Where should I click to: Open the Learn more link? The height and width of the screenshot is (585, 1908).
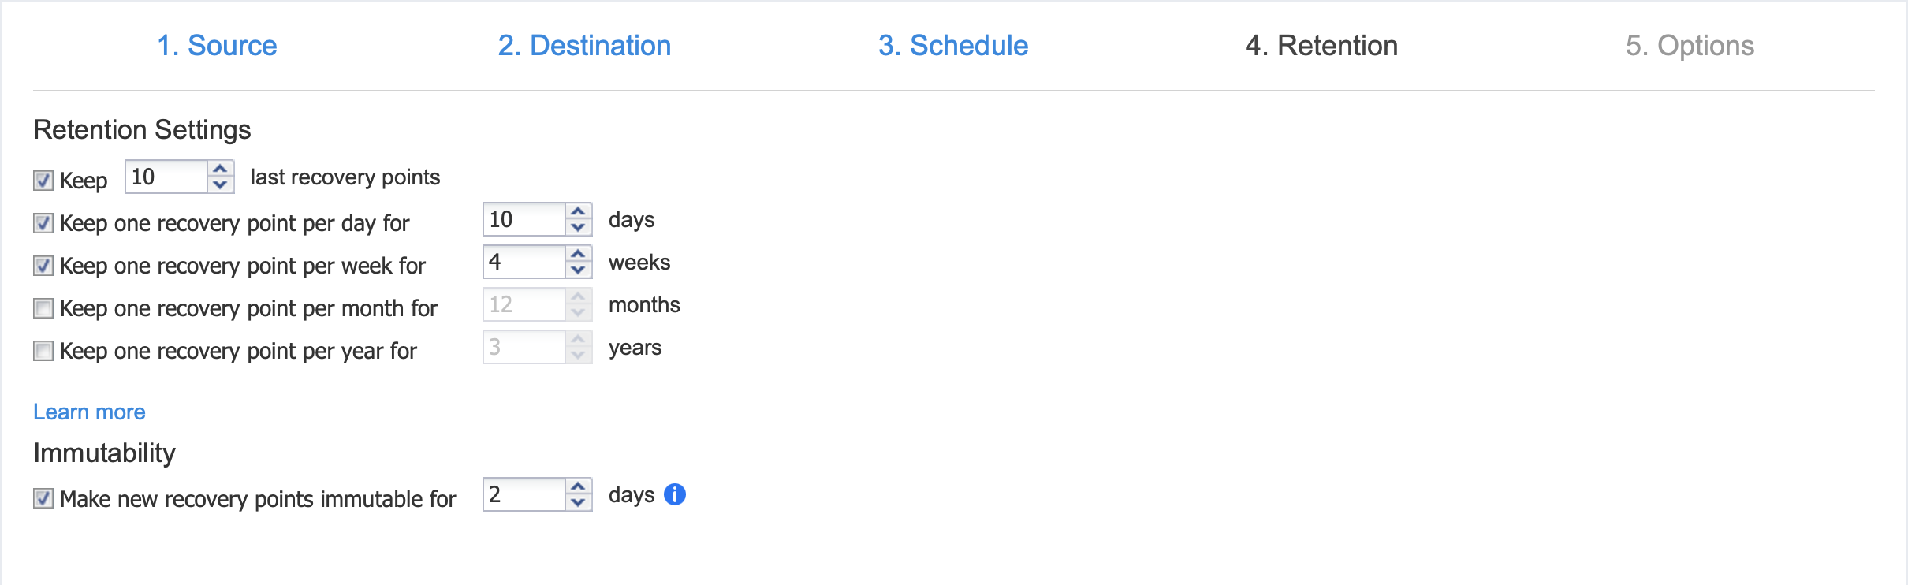click(x=89, y=412)
